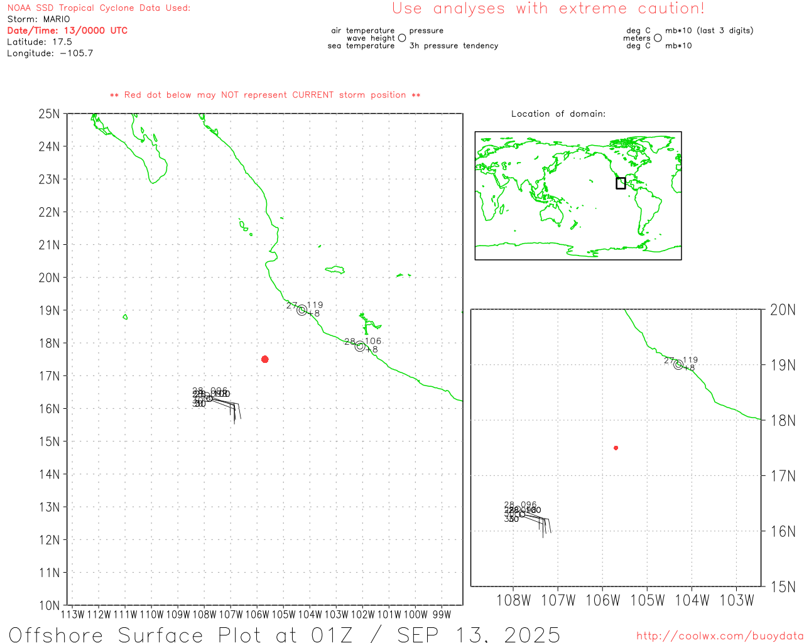The width and height of the screenshot is (804, 643).
Task: Click the world locator map thumbnail
Action: coord(578,195)
